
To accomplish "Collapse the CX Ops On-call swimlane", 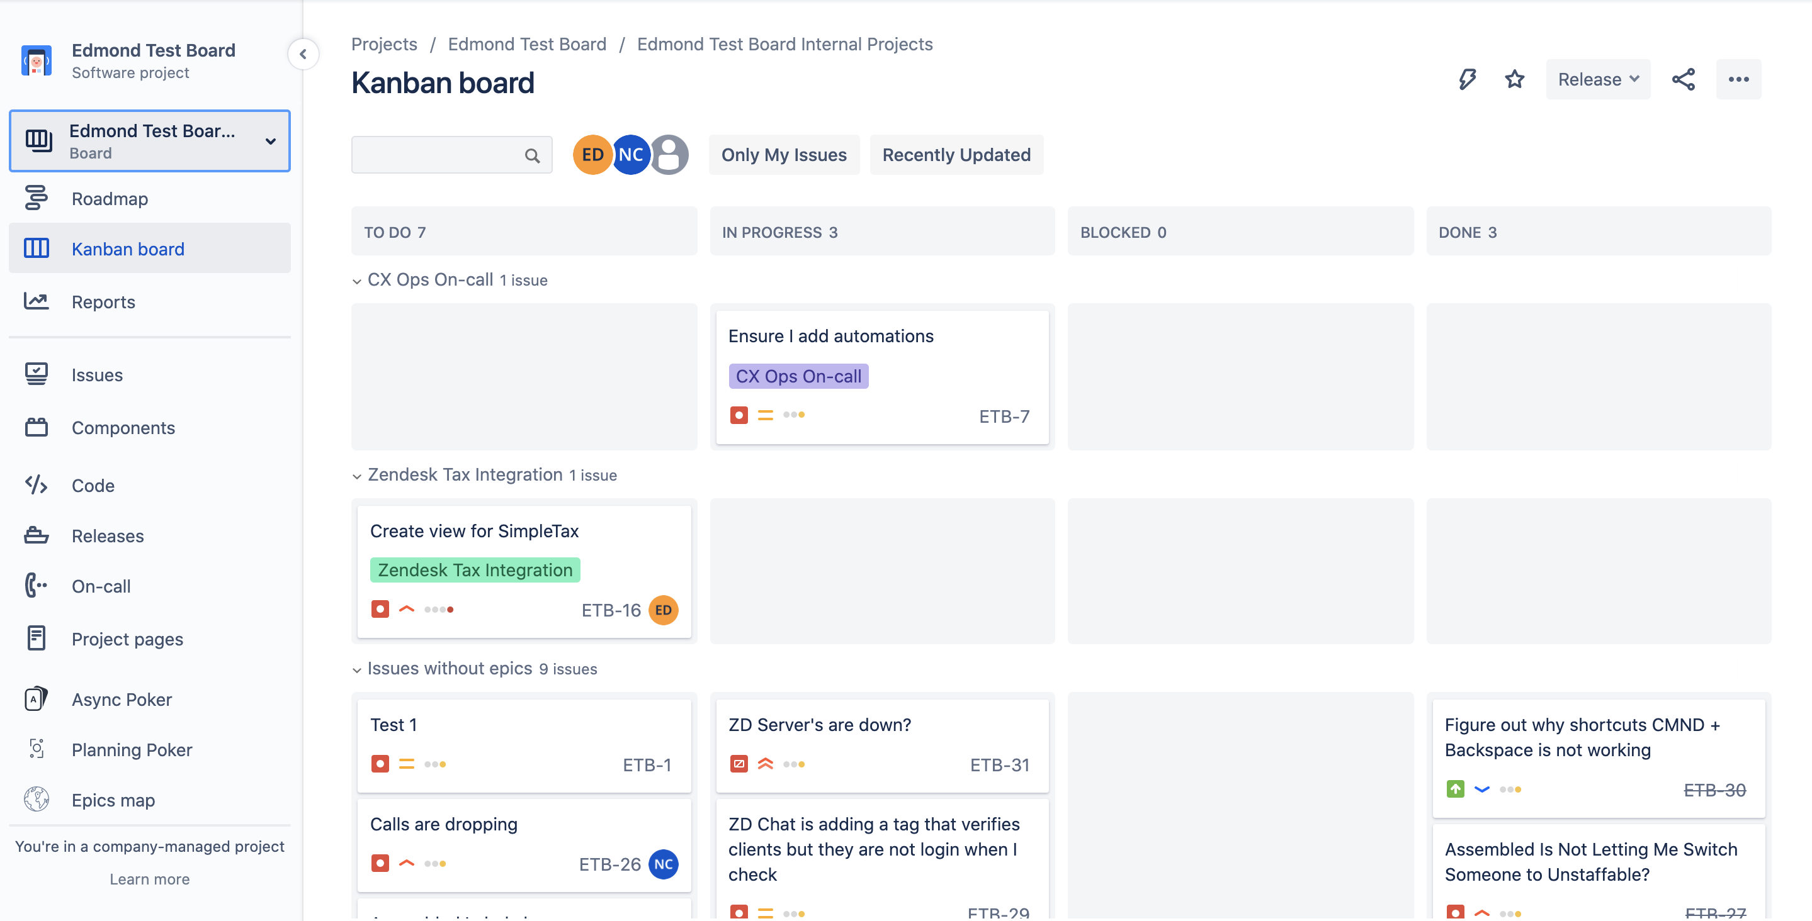I will [356, 281].
